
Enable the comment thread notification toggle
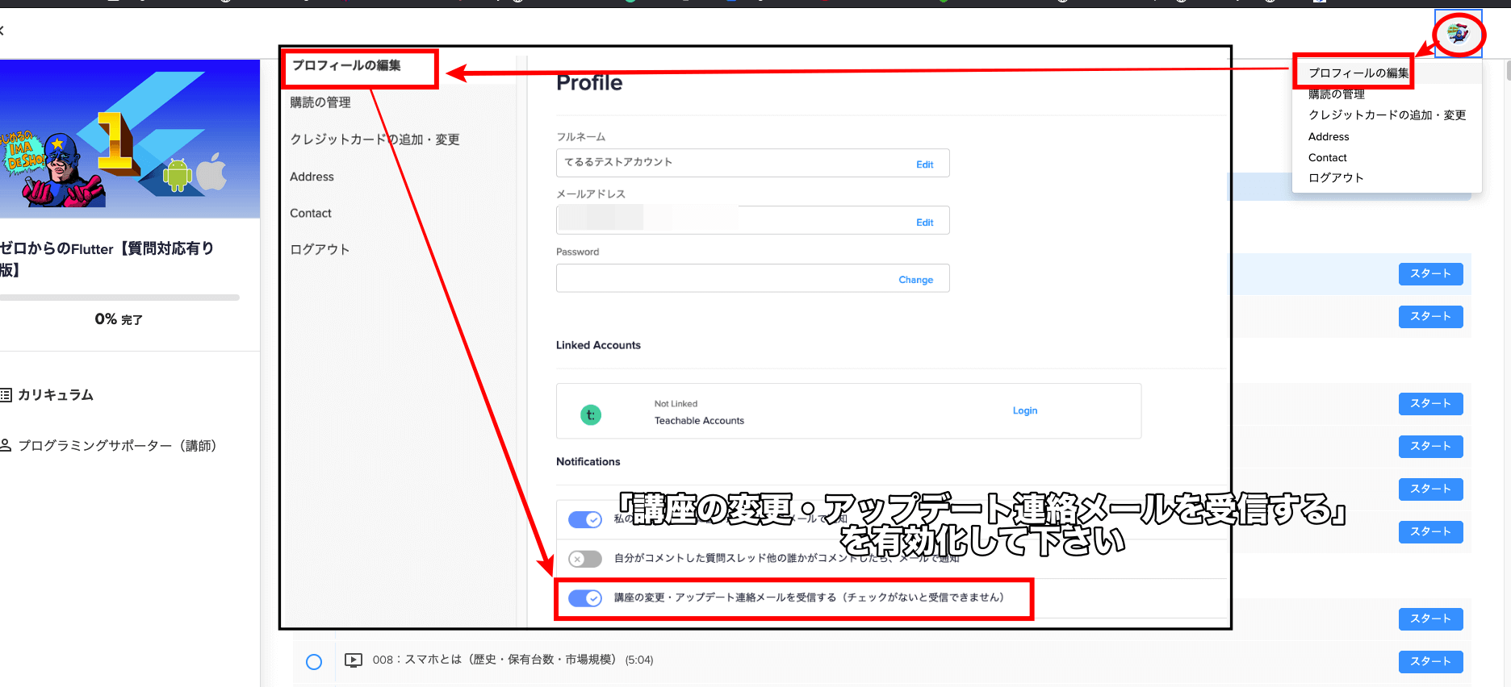pos(585,558)
